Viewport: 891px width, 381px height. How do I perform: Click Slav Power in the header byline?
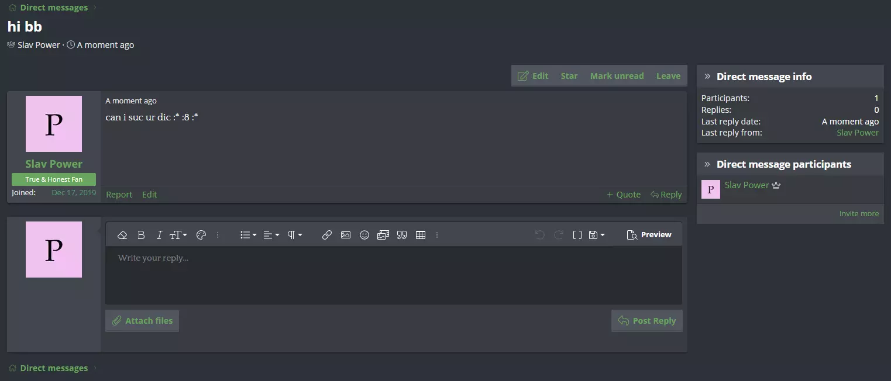39,45
